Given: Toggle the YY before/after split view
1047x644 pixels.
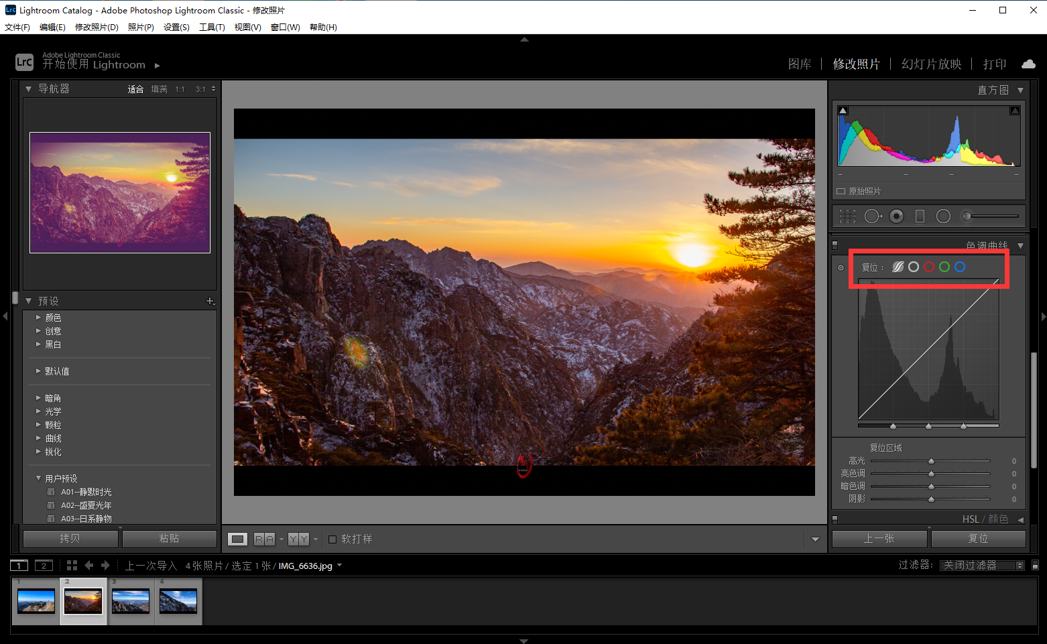Looking at the screenshot, I should tap(298, 539).
